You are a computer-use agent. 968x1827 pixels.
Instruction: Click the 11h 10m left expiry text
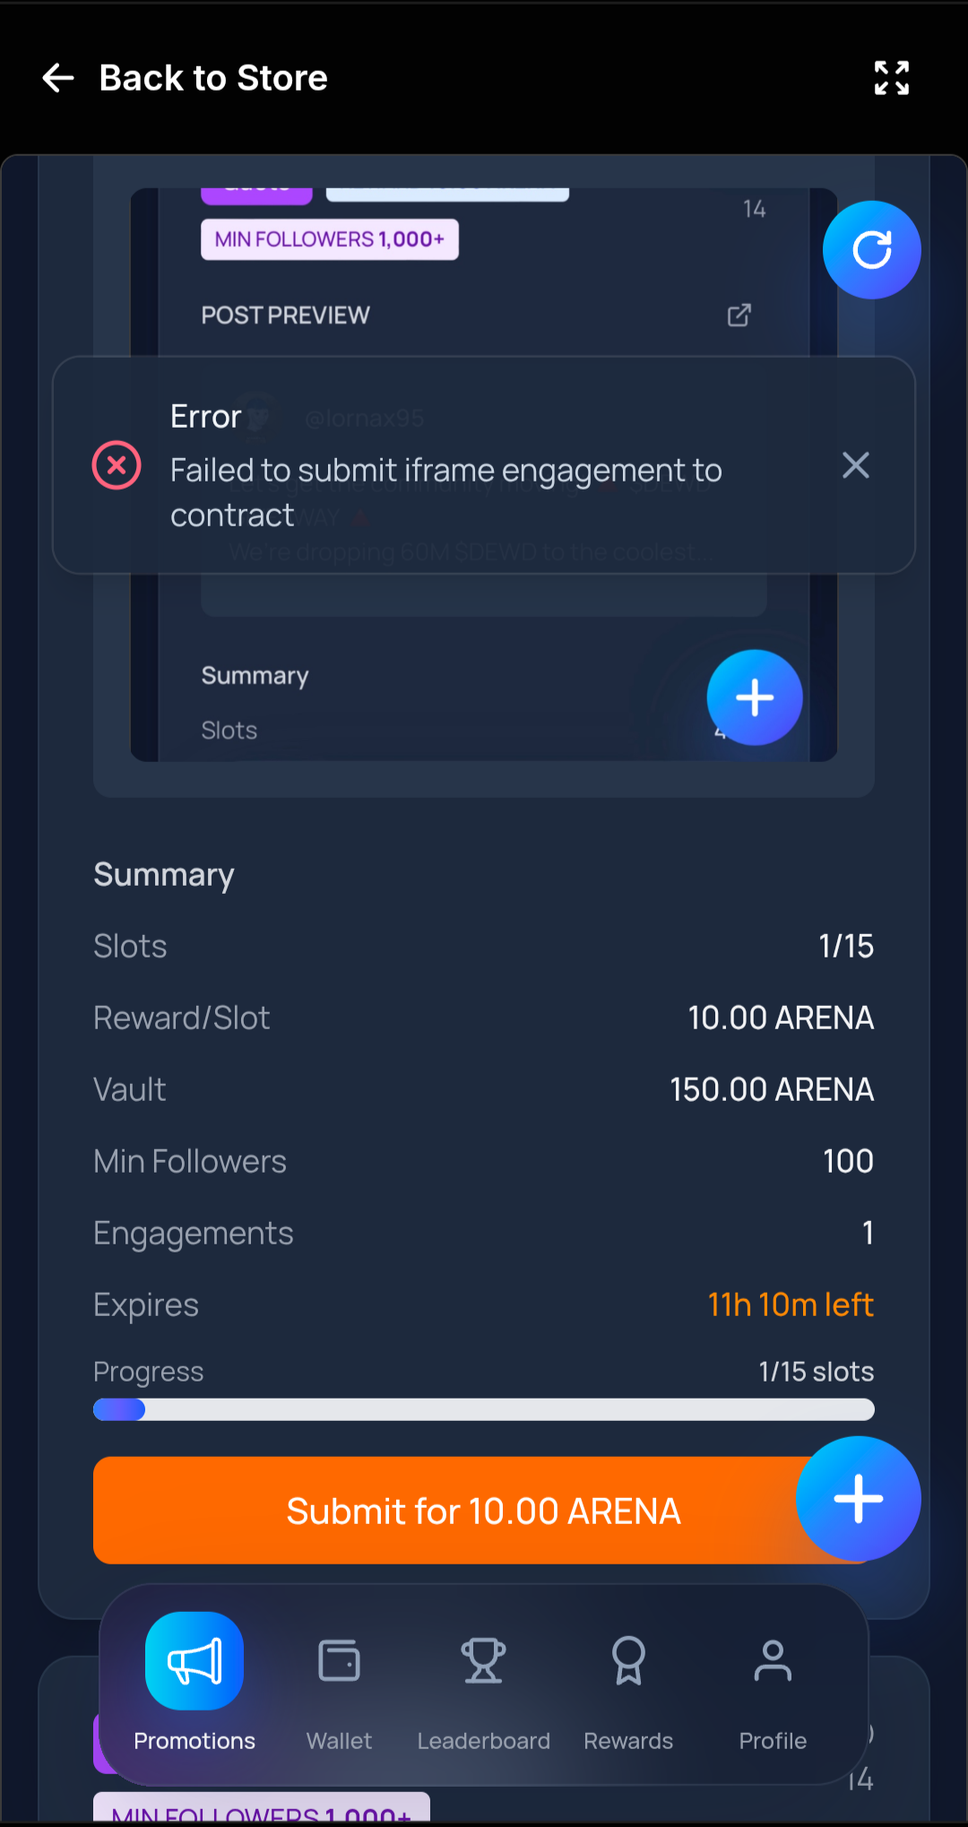coord(790,1305)
